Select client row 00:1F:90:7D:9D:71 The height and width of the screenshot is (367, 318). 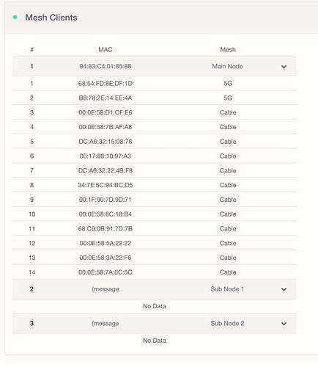155,200
